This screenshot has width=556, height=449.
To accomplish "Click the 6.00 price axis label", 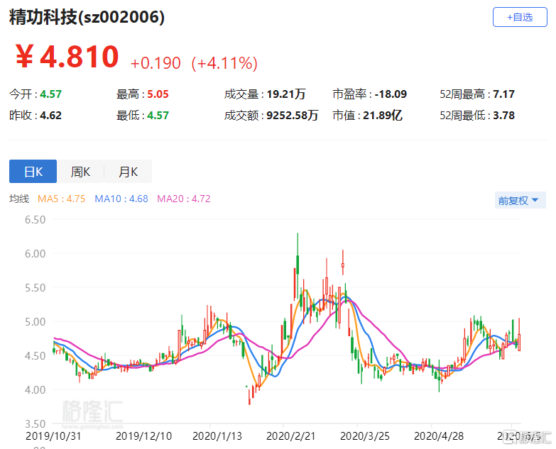I will 35,253.
